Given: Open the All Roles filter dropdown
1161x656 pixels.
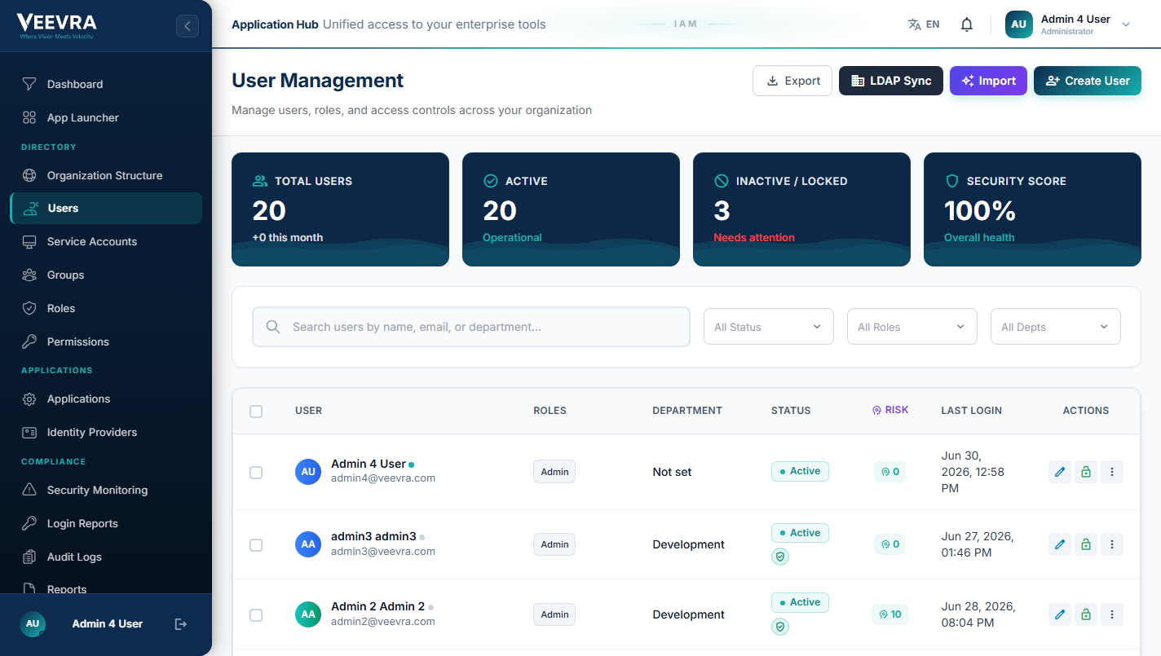Looking at the screenshot, I should pyautogui.click(x=912, y=327).
